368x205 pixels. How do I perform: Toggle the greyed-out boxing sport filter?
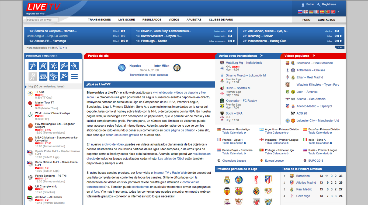(33, 77)
